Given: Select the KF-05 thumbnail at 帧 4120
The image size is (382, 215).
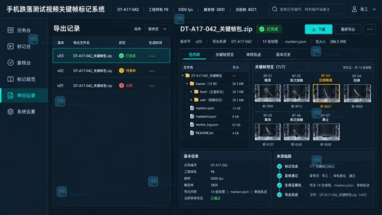Looking at the screenshot, I should (268, 132).
